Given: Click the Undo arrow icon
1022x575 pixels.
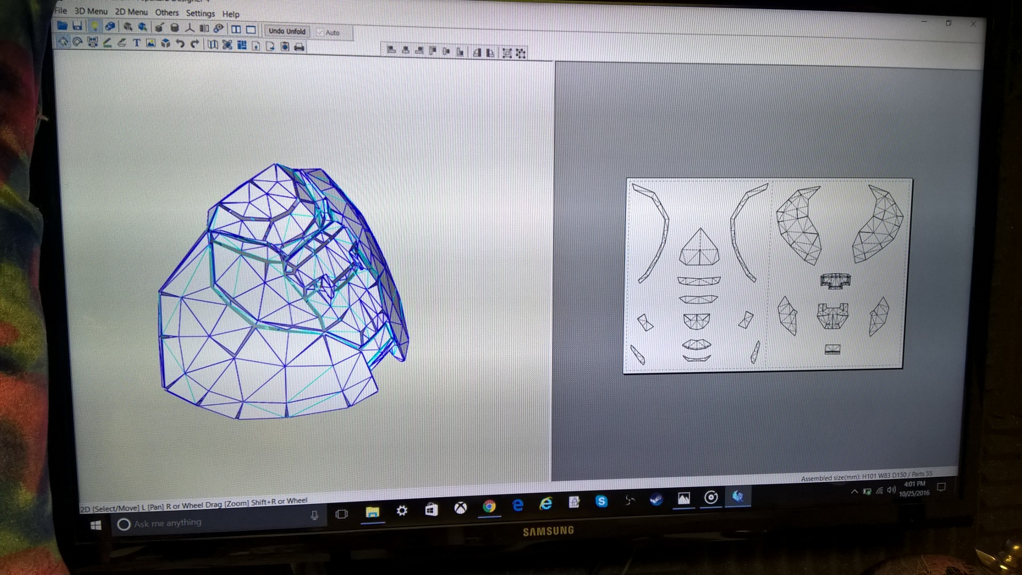Looking at the screenshot, I should [x=180, y=44].
